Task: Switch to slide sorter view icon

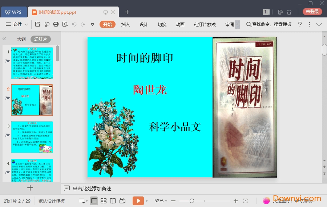Action: tap(104, 201)
